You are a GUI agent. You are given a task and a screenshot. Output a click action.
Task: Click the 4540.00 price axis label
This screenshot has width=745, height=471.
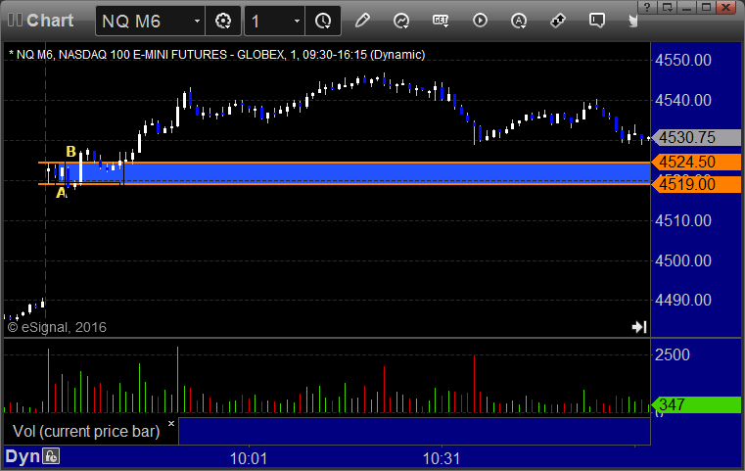point(683,100)
